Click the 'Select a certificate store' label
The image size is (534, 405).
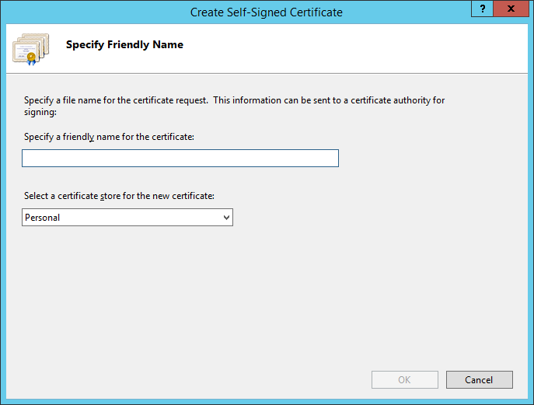click(118, 196)
